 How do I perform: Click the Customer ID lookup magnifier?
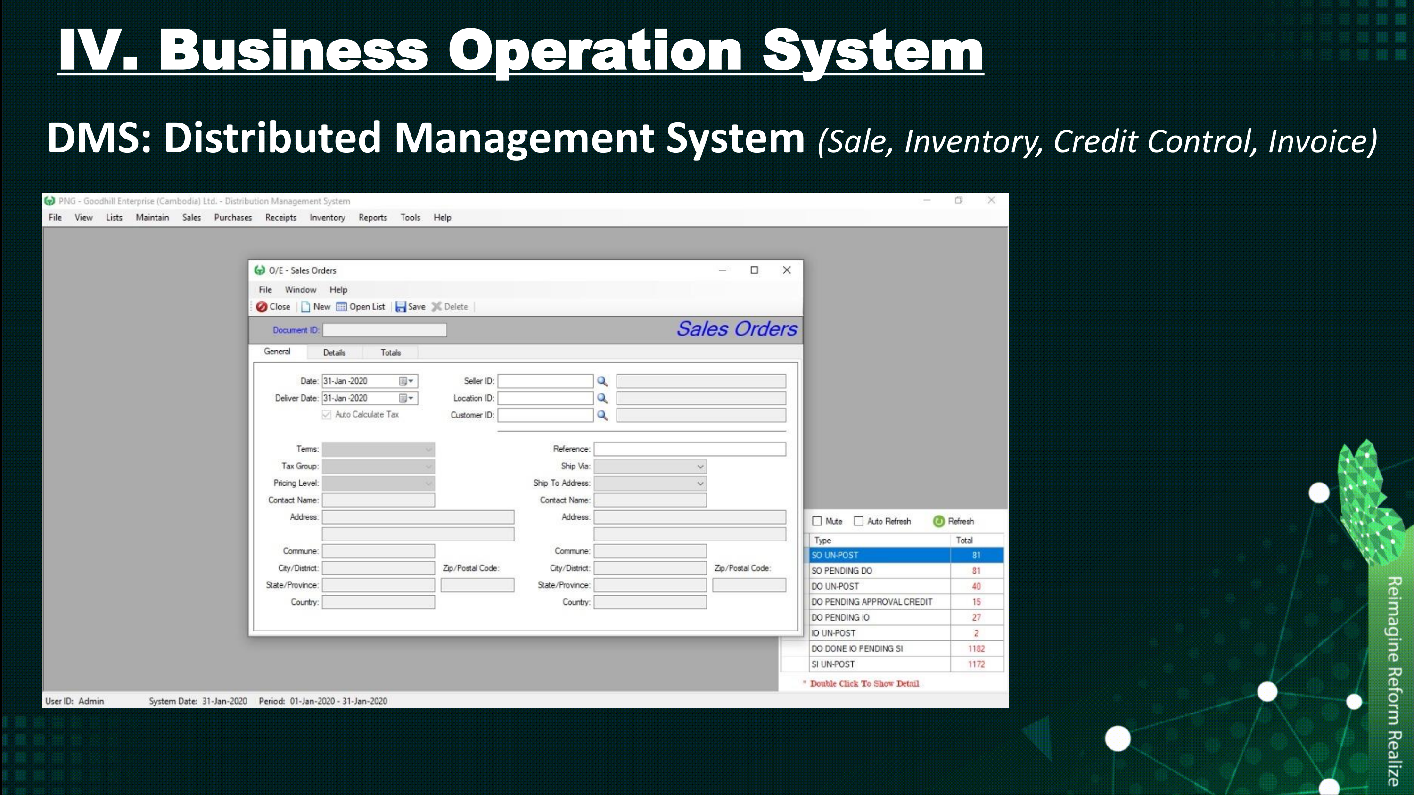(602, 415)
